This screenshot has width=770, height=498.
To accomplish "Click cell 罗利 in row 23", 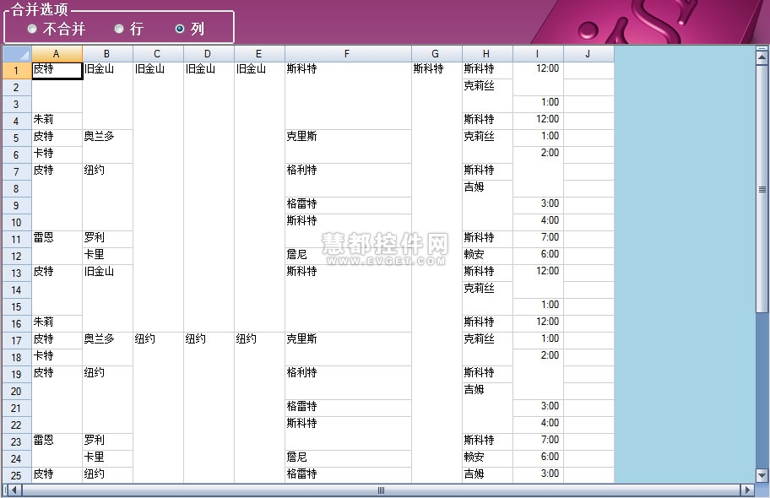I will 107,441.
